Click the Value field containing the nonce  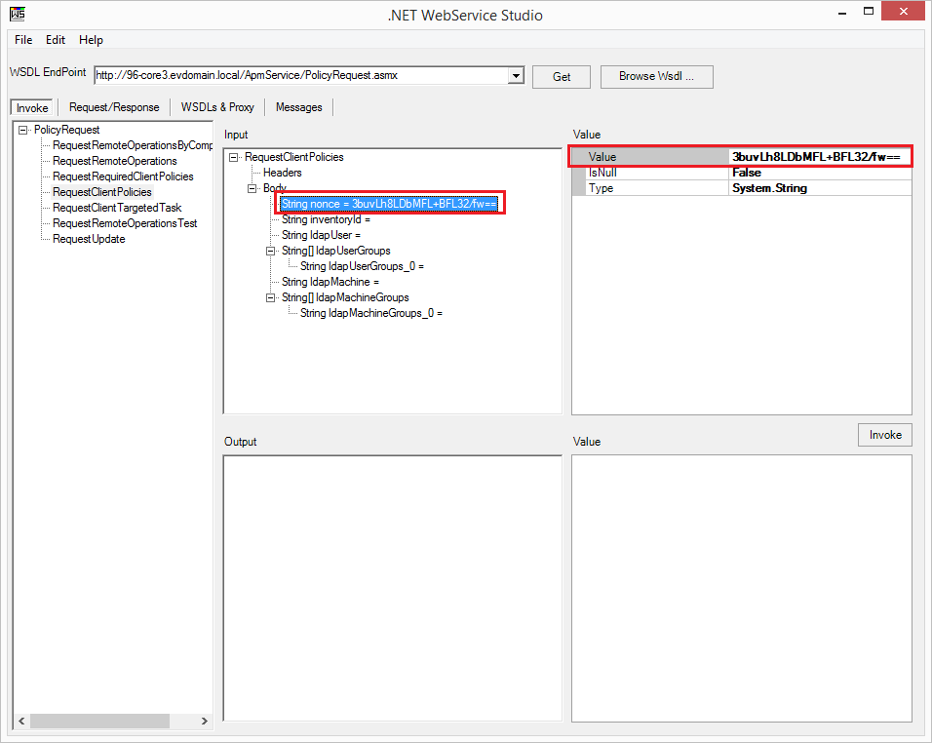click(820, 157)
